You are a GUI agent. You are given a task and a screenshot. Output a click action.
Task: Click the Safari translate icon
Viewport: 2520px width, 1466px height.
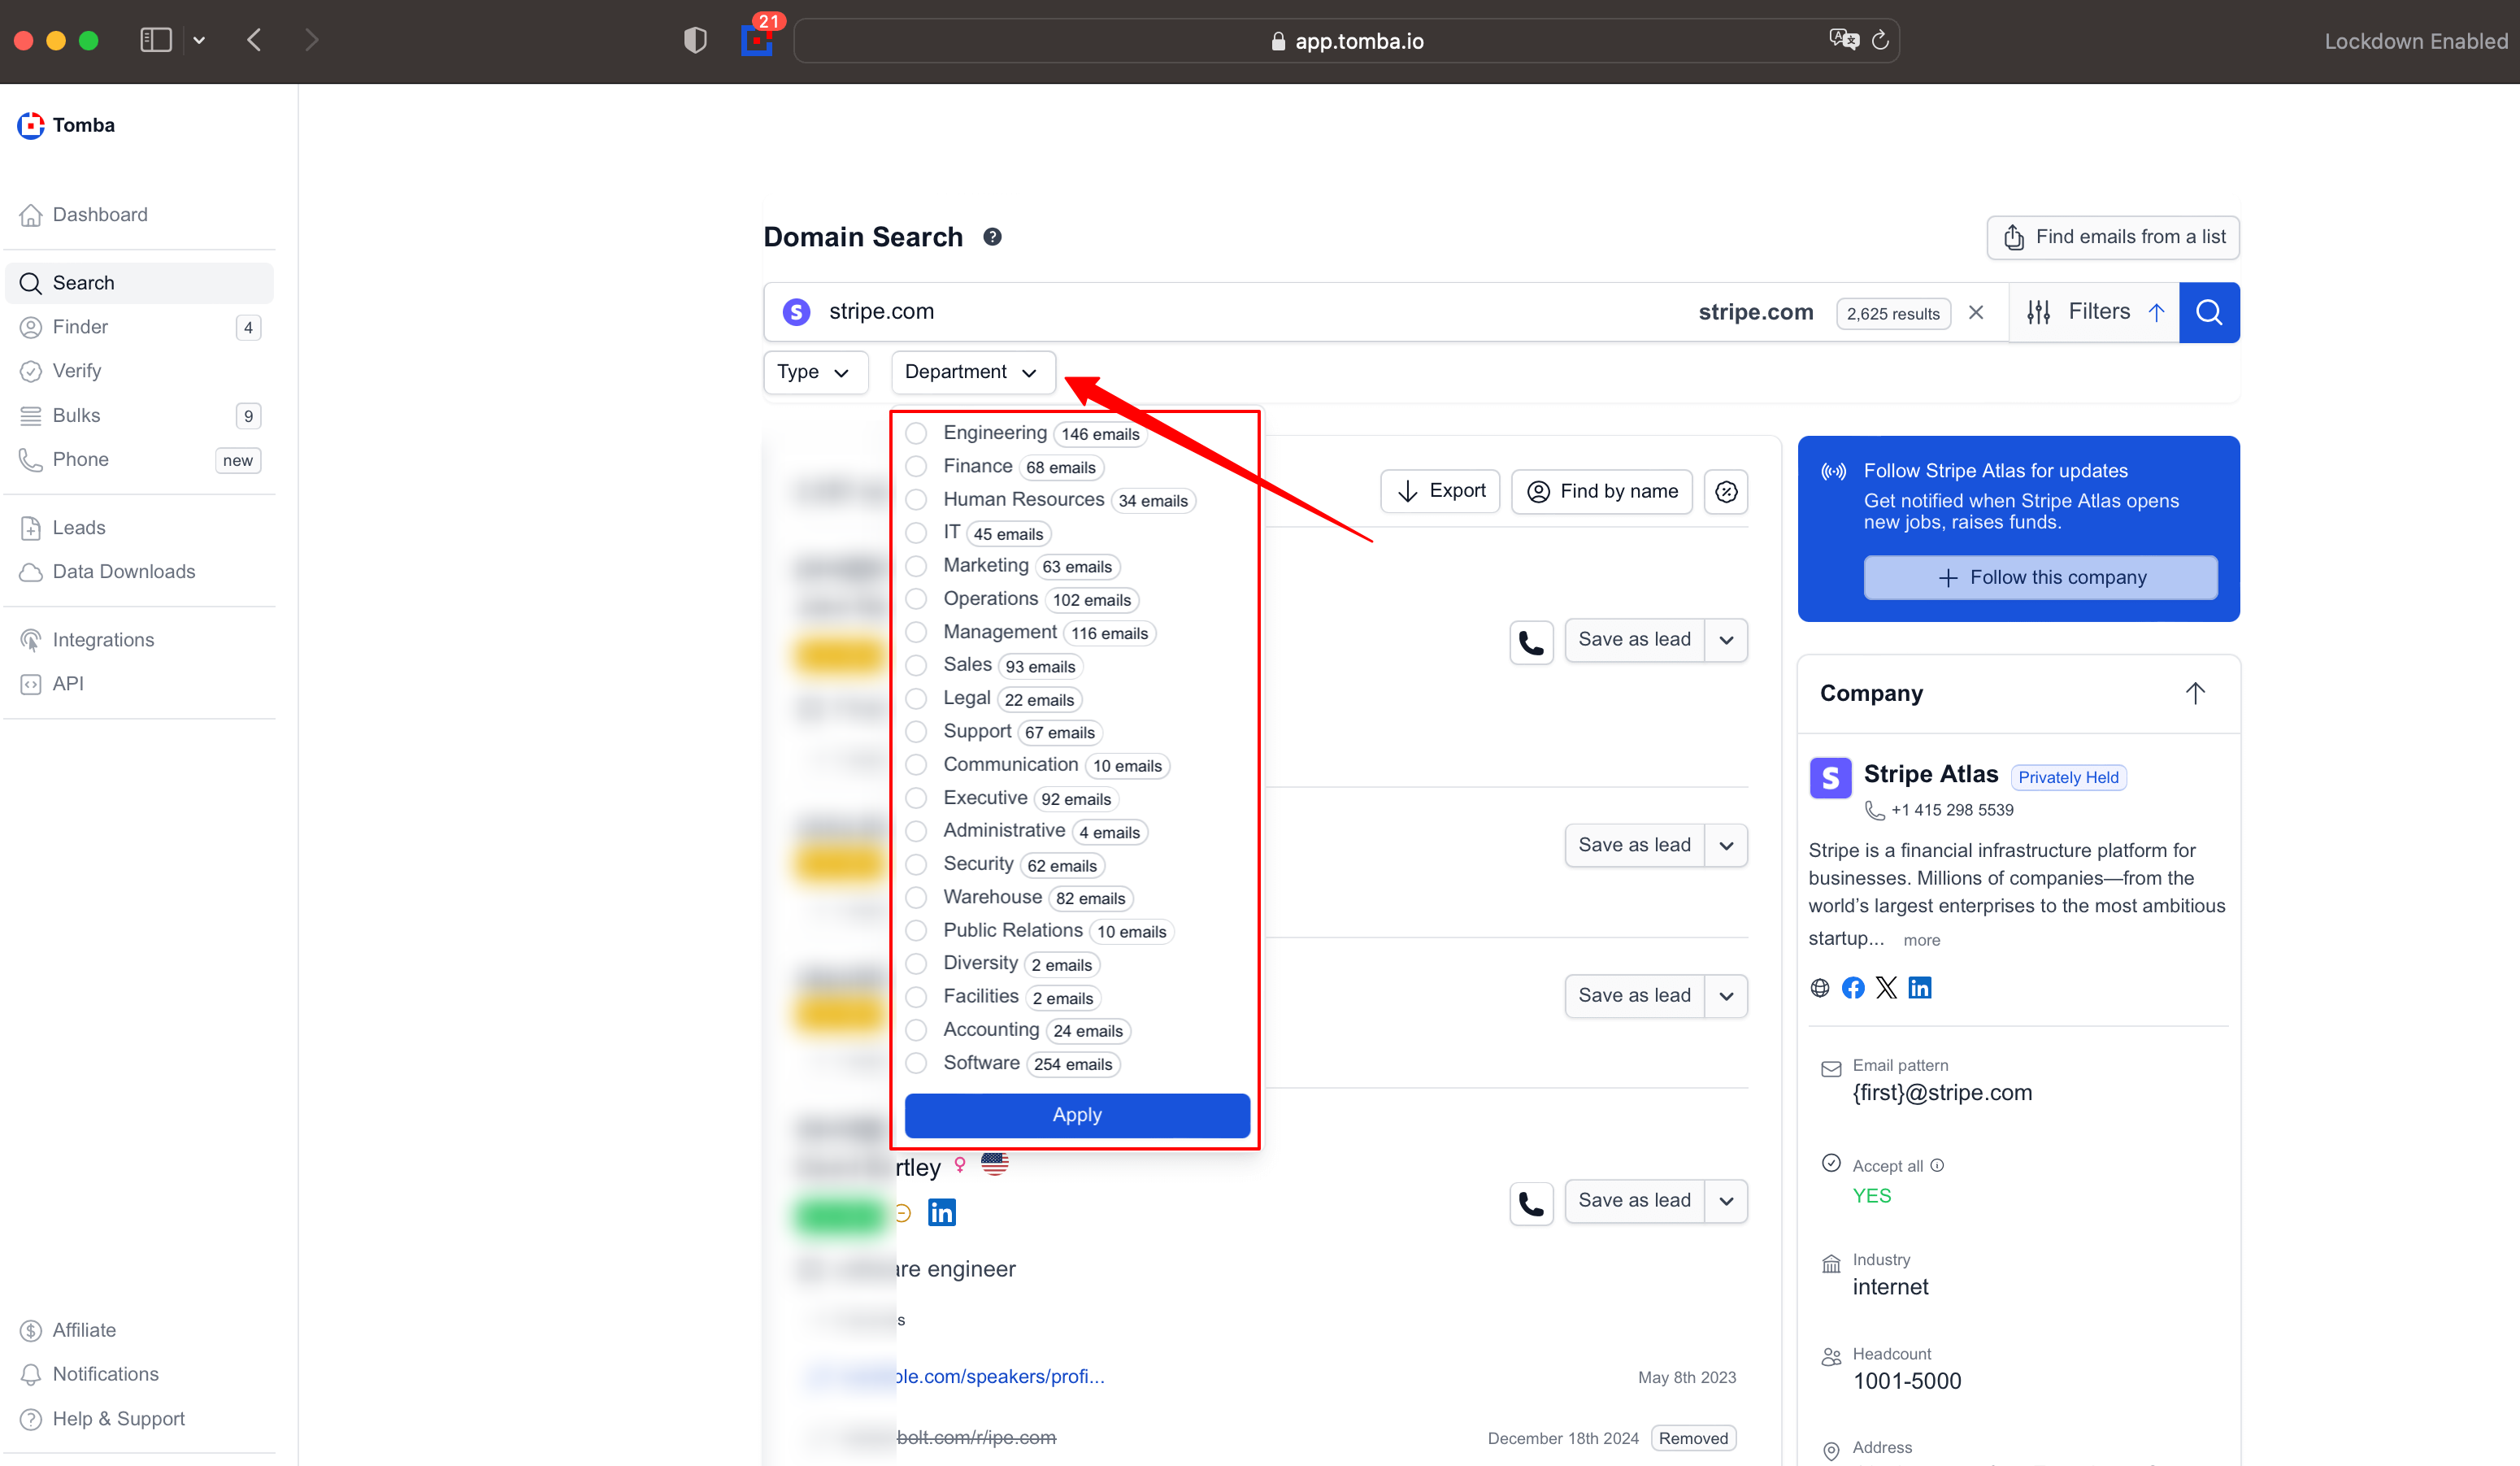[x=1843, y=40]
